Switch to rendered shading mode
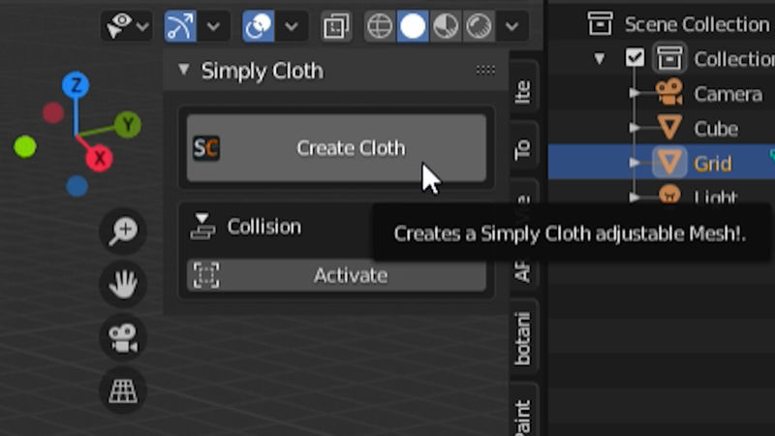 (479, 26)
